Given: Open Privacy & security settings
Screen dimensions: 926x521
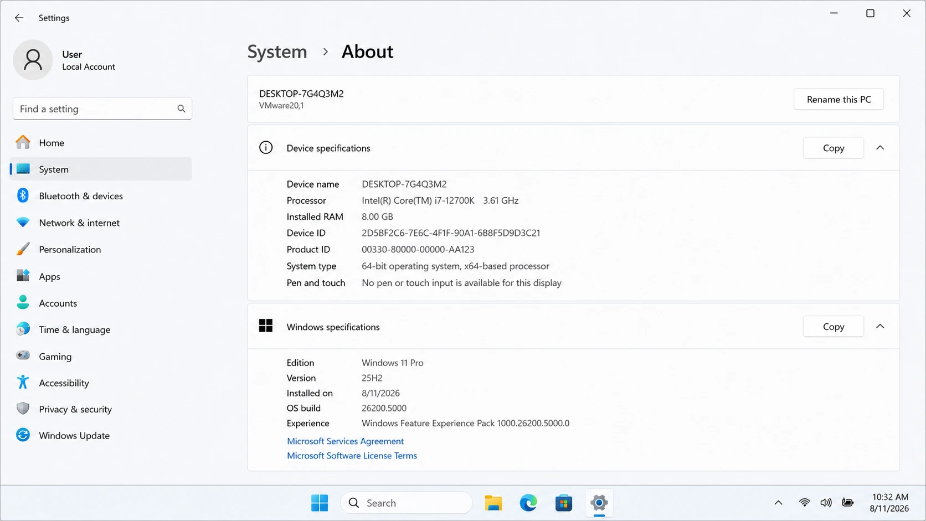Looking at the screenshot, I should tap(101, 409).
